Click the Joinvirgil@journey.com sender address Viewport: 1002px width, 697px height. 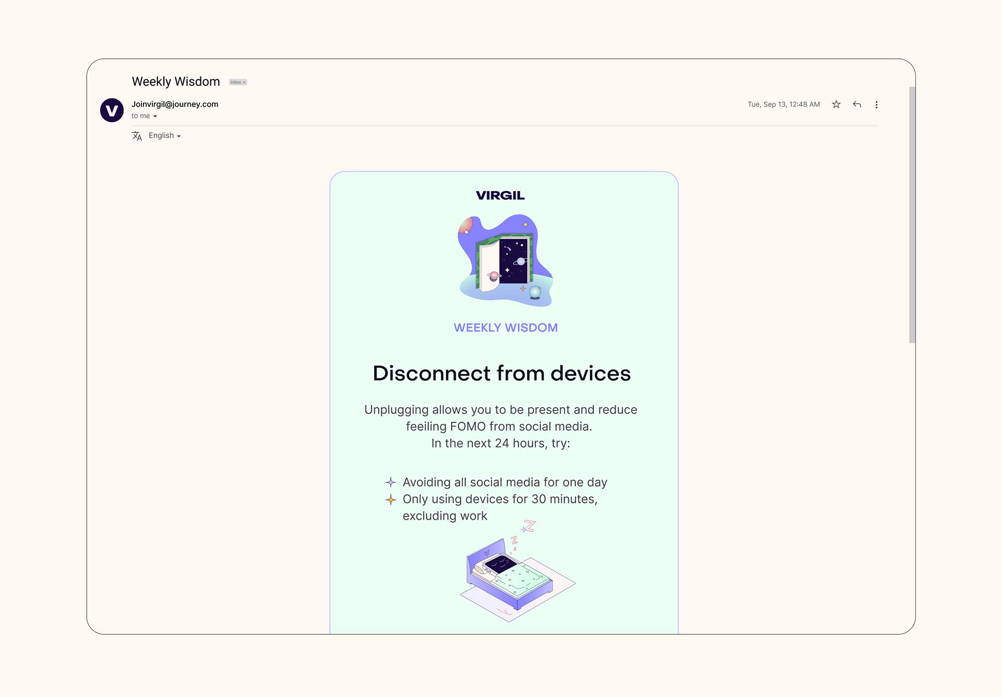[x=175, y=104]
